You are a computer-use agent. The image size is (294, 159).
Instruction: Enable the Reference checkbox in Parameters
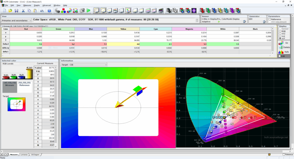pos(270,19)
